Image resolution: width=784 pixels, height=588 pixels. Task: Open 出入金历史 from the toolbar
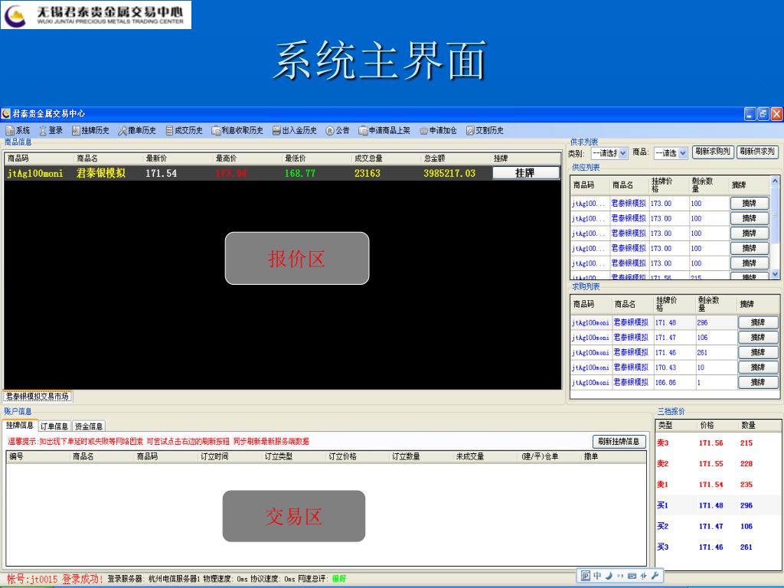(295, 130)
